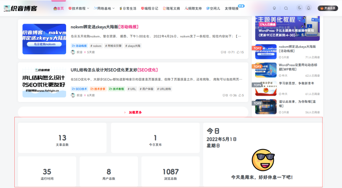Select the # 阿帕云引擎 tag
The height and width of the screenshot is (188, 342).
(114, 46)
